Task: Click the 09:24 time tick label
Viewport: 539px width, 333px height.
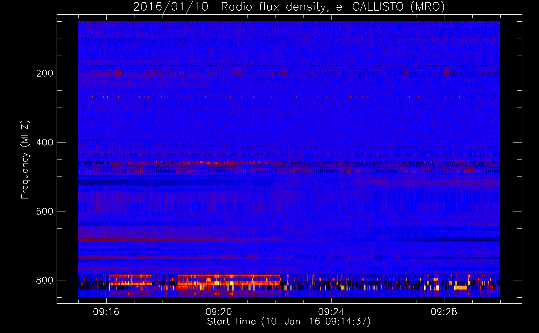Action: 331,312
